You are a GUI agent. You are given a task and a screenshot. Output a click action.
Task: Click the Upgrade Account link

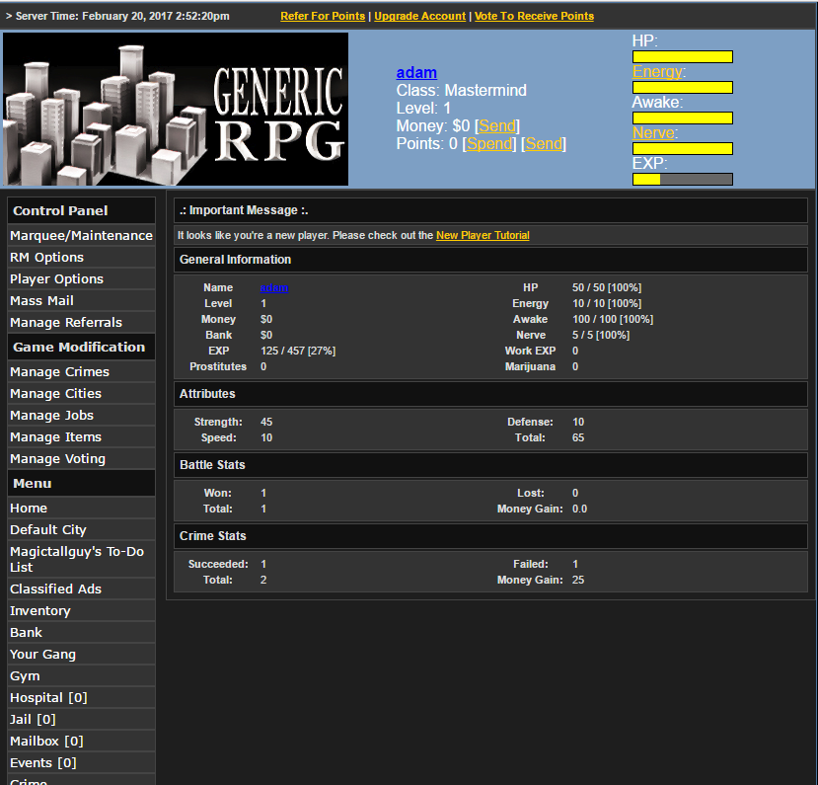coord(419,16)
